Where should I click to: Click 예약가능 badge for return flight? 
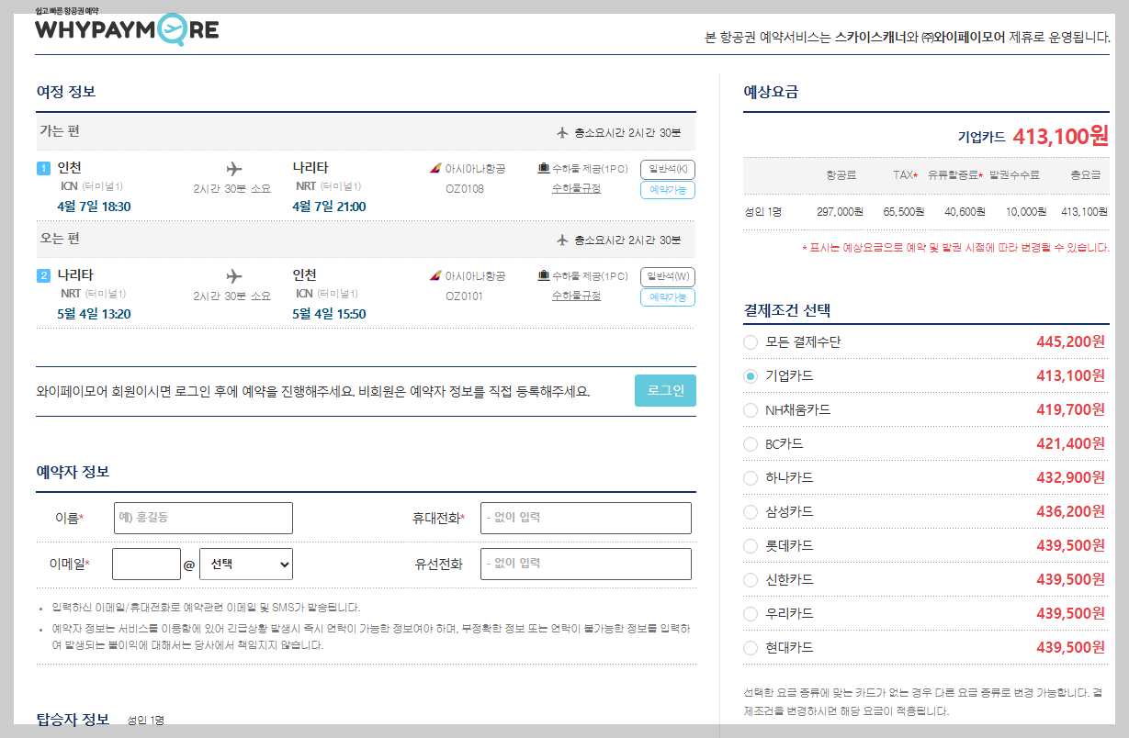point(668,297)
